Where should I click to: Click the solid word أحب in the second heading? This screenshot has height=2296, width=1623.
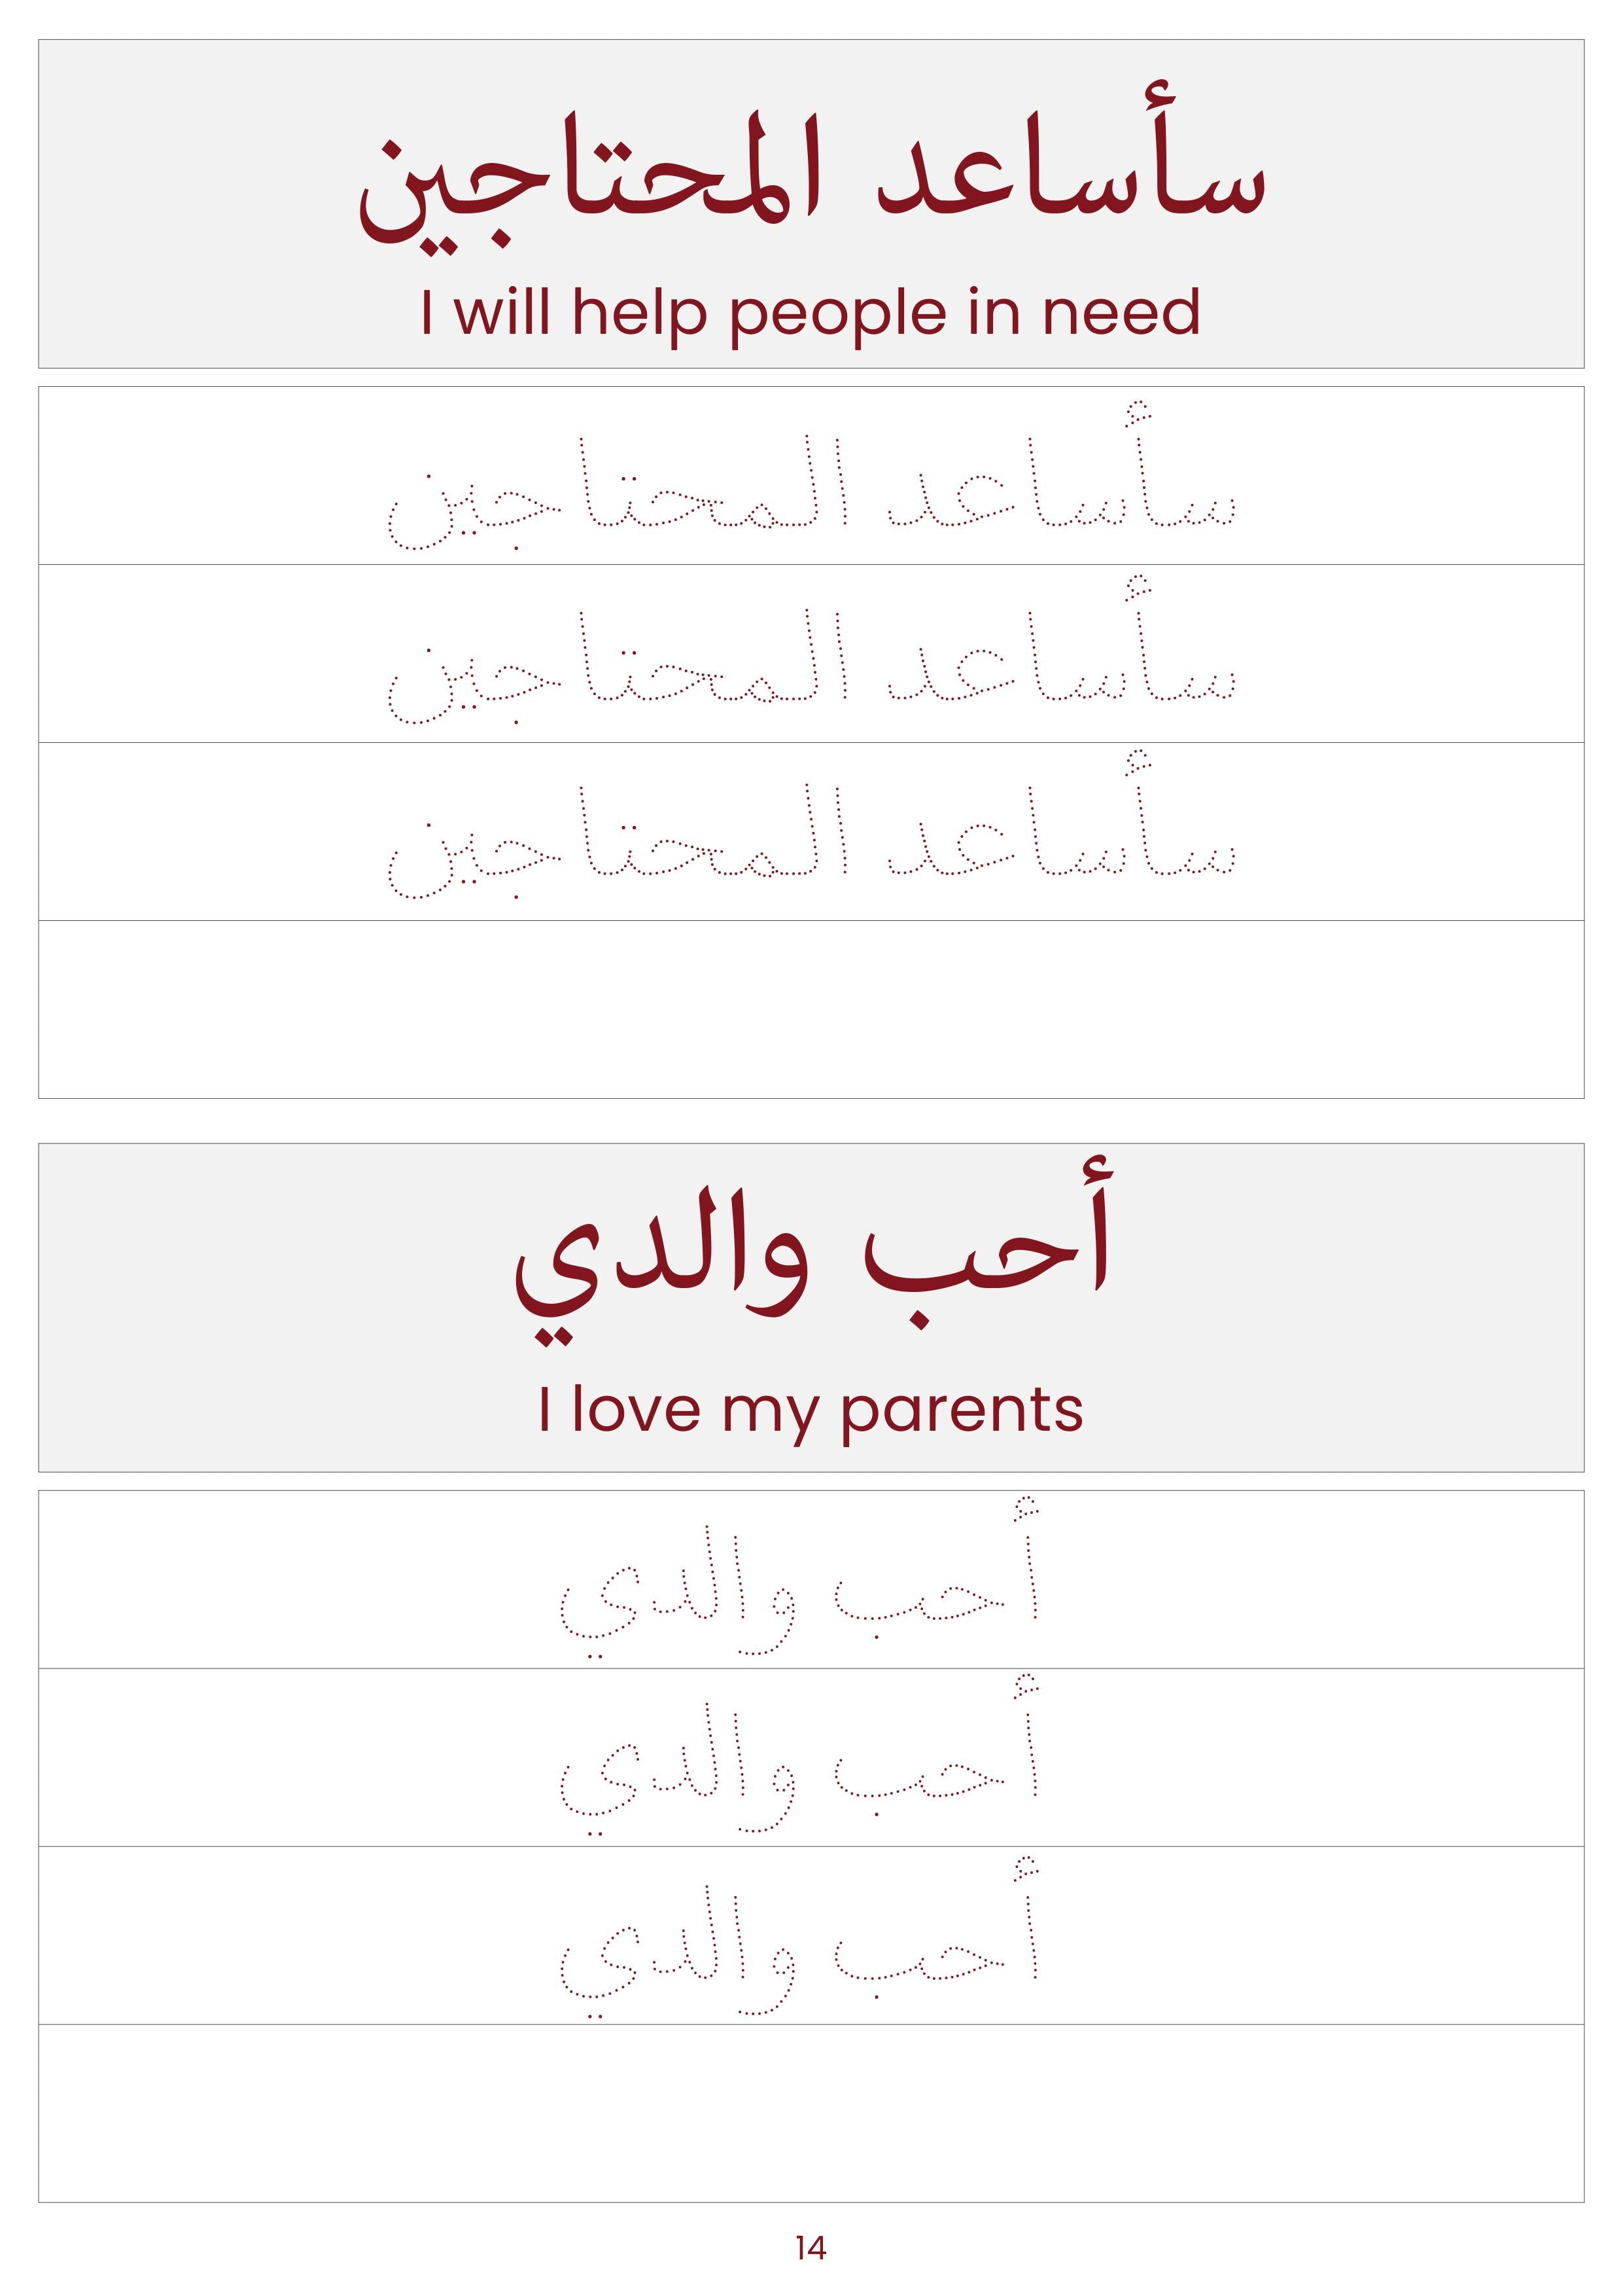click(987, 1244)
